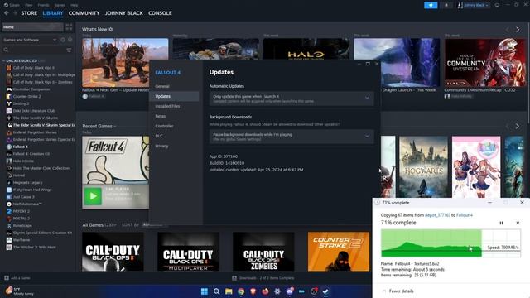Open Hogwarts Legacy recent game cover
This screenshot has width=530, height=298.
click(x=423, y=167)
